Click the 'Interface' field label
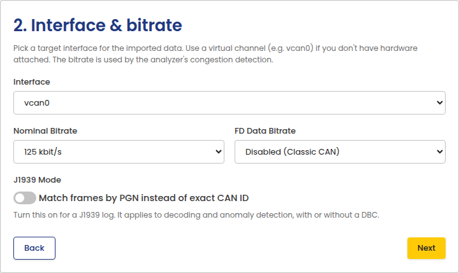459x273 pixels. click(x=32, y=82)
